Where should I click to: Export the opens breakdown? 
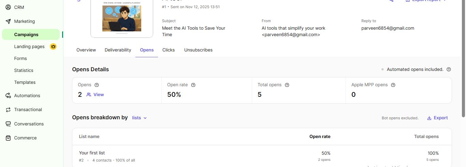point(437,118)
